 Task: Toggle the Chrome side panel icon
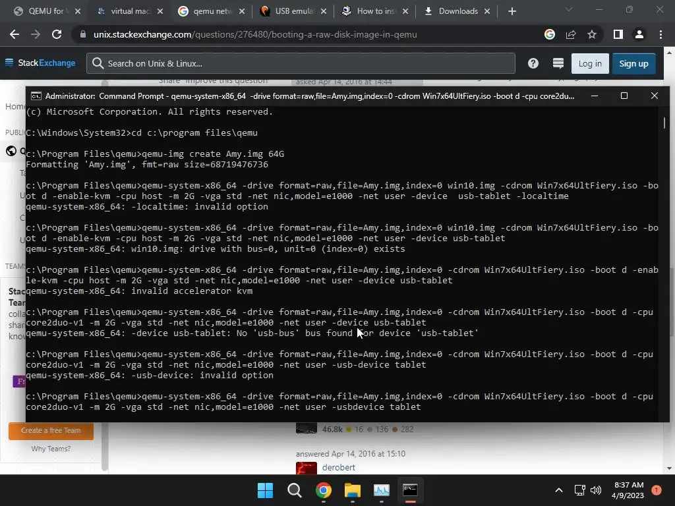(x=618, y=34)
